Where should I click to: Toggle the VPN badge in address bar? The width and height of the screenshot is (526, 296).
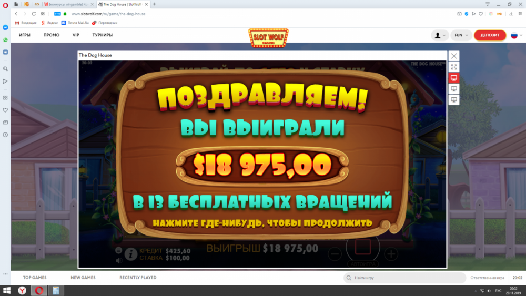coord(57,14)
